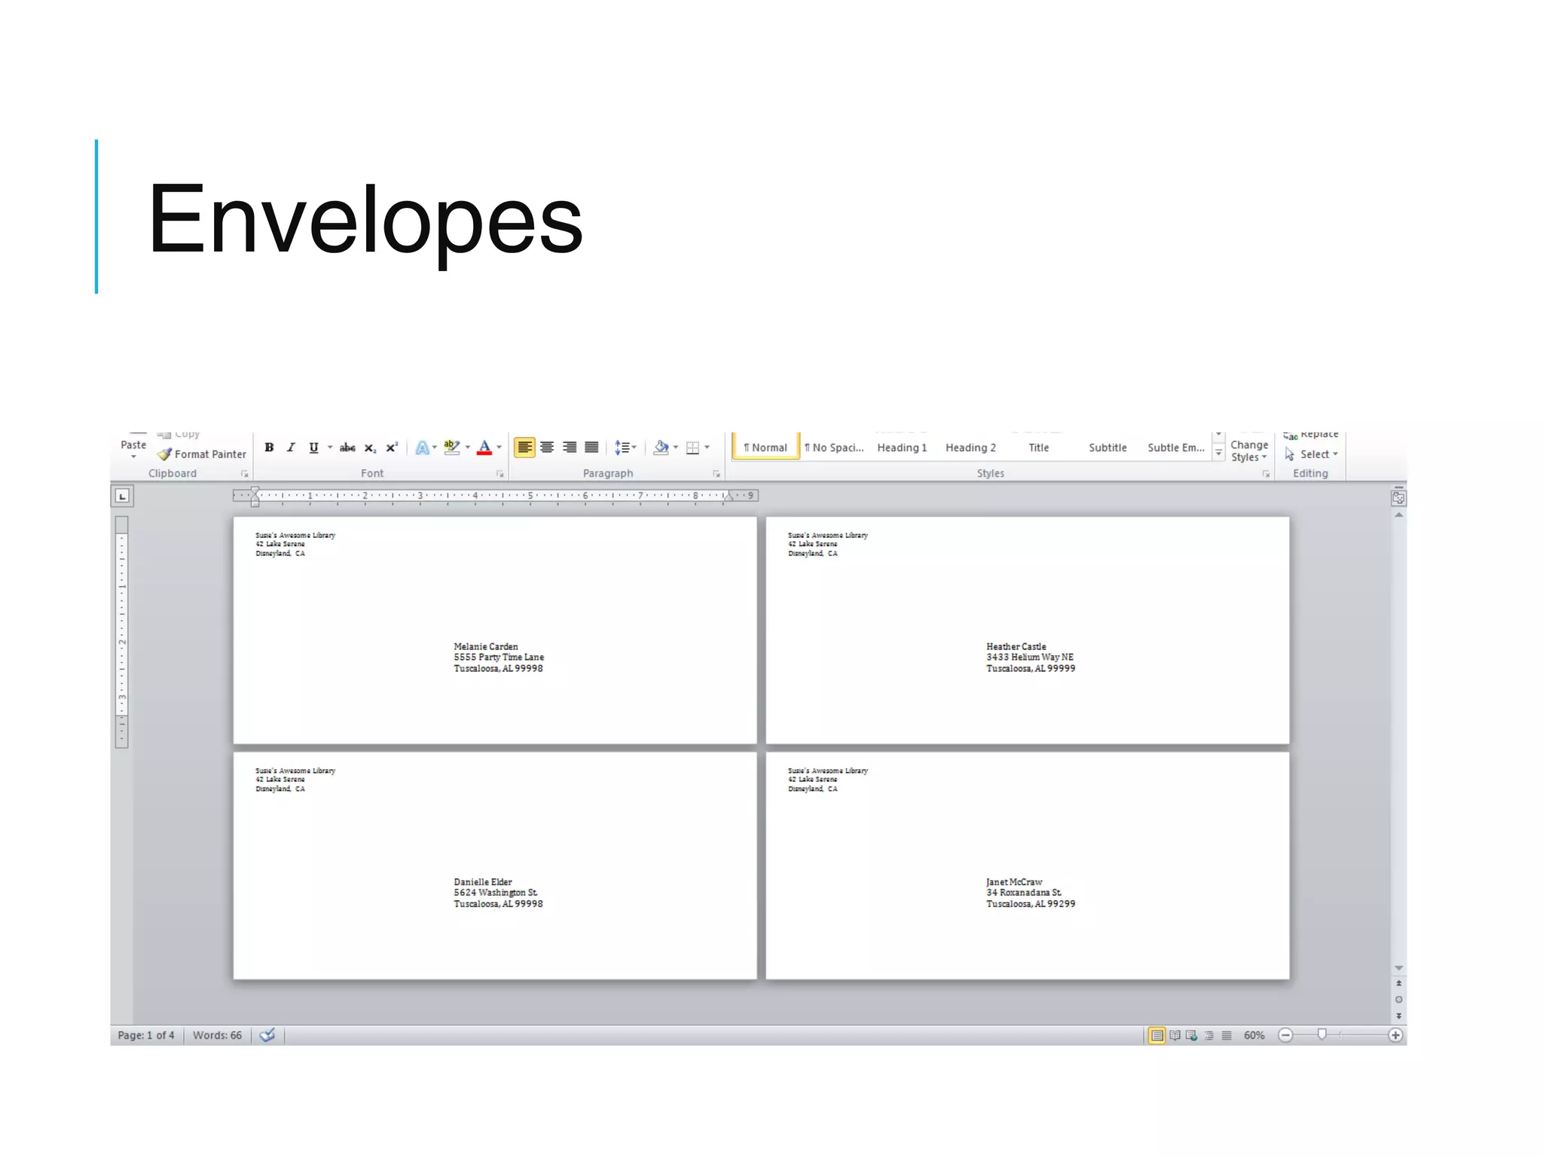Switch to Draft view
Screen dimensions: 1543x1157
[1227, 1036]
